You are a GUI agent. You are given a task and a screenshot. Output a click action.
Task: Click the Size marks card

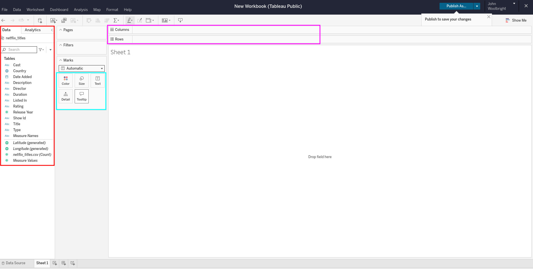pos(82,81)
